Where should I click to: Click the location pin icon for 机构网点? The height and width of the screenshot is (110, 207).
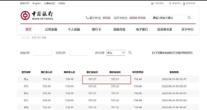[170, 3]
